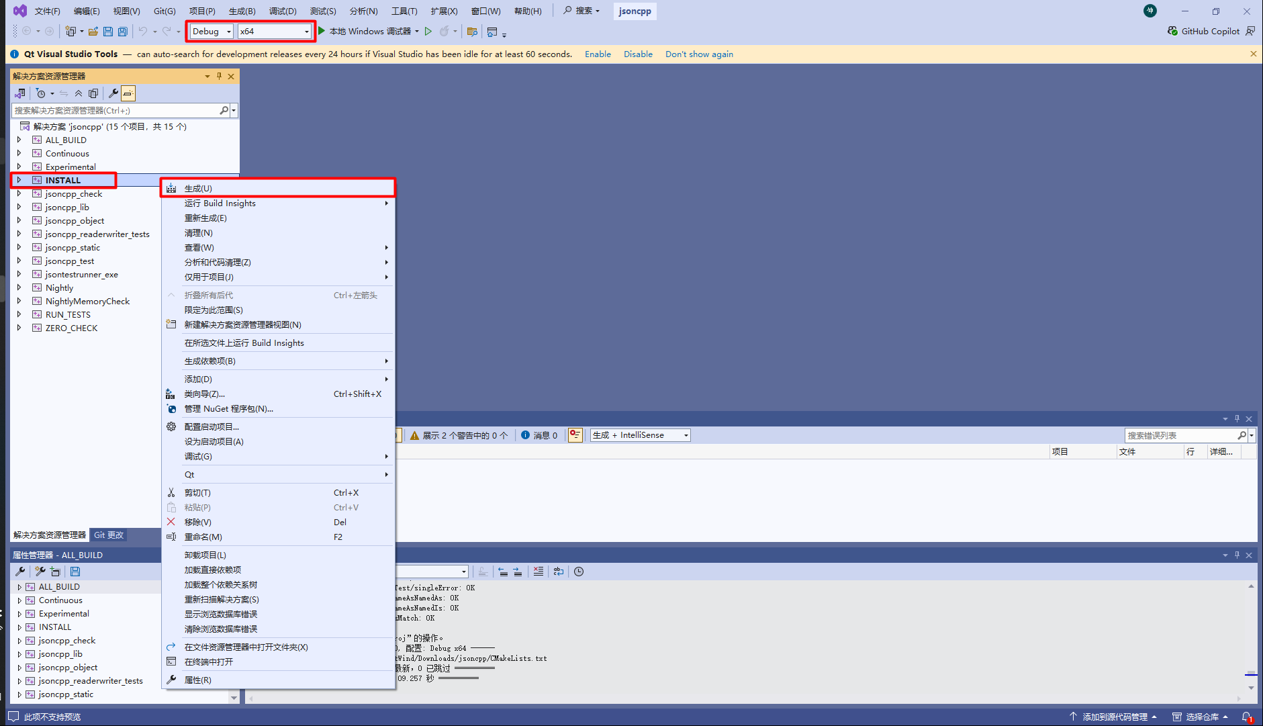This screenshot has height=726, width=1263.
Task: Switch to the Git 更改 tab
Action: click(109, 535)
